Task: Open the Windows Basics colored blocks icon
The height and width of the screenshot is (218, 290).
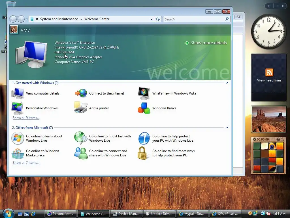Action: 144,108
